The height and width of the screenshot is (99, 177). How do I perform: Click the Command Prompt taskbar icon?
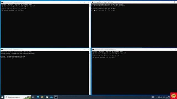click(x=56, y=97)
